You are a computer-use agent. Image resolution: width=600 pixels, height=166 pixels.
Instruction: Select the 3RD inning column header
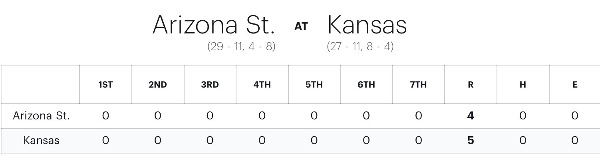pos(210,84)
